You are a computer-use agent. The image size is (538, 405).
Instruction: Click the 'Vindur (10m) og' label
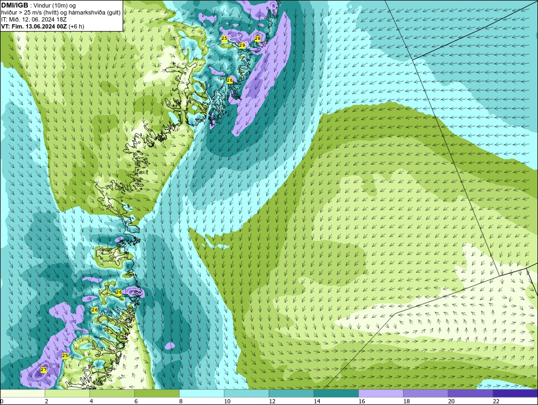[x=55, y=5]
